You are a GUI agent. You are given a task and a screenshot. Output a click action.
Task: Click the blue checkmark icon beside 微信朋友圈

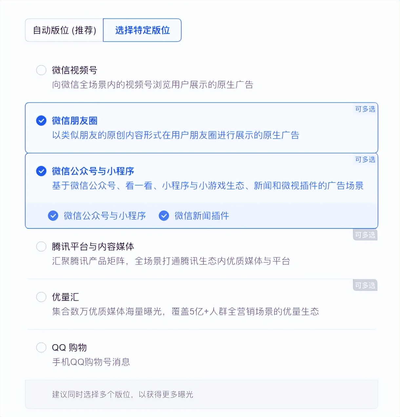[41, 121]
